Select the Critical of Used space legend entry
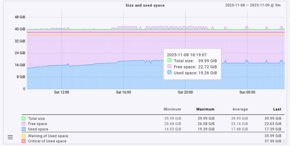290x146 pixels. click(x=47, y=141)
